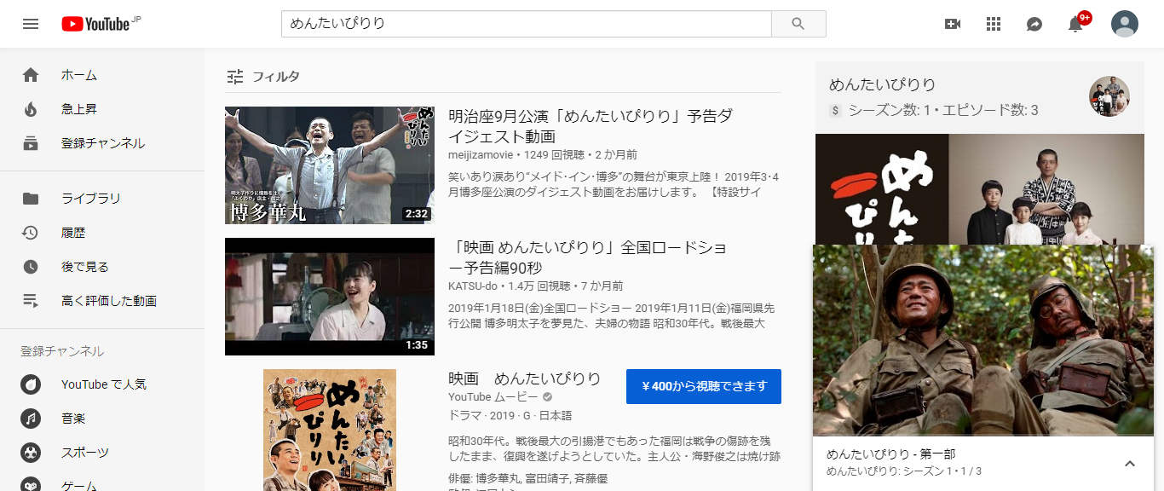Select 登録チャンネル in the sidebar menu

[103, 143]
